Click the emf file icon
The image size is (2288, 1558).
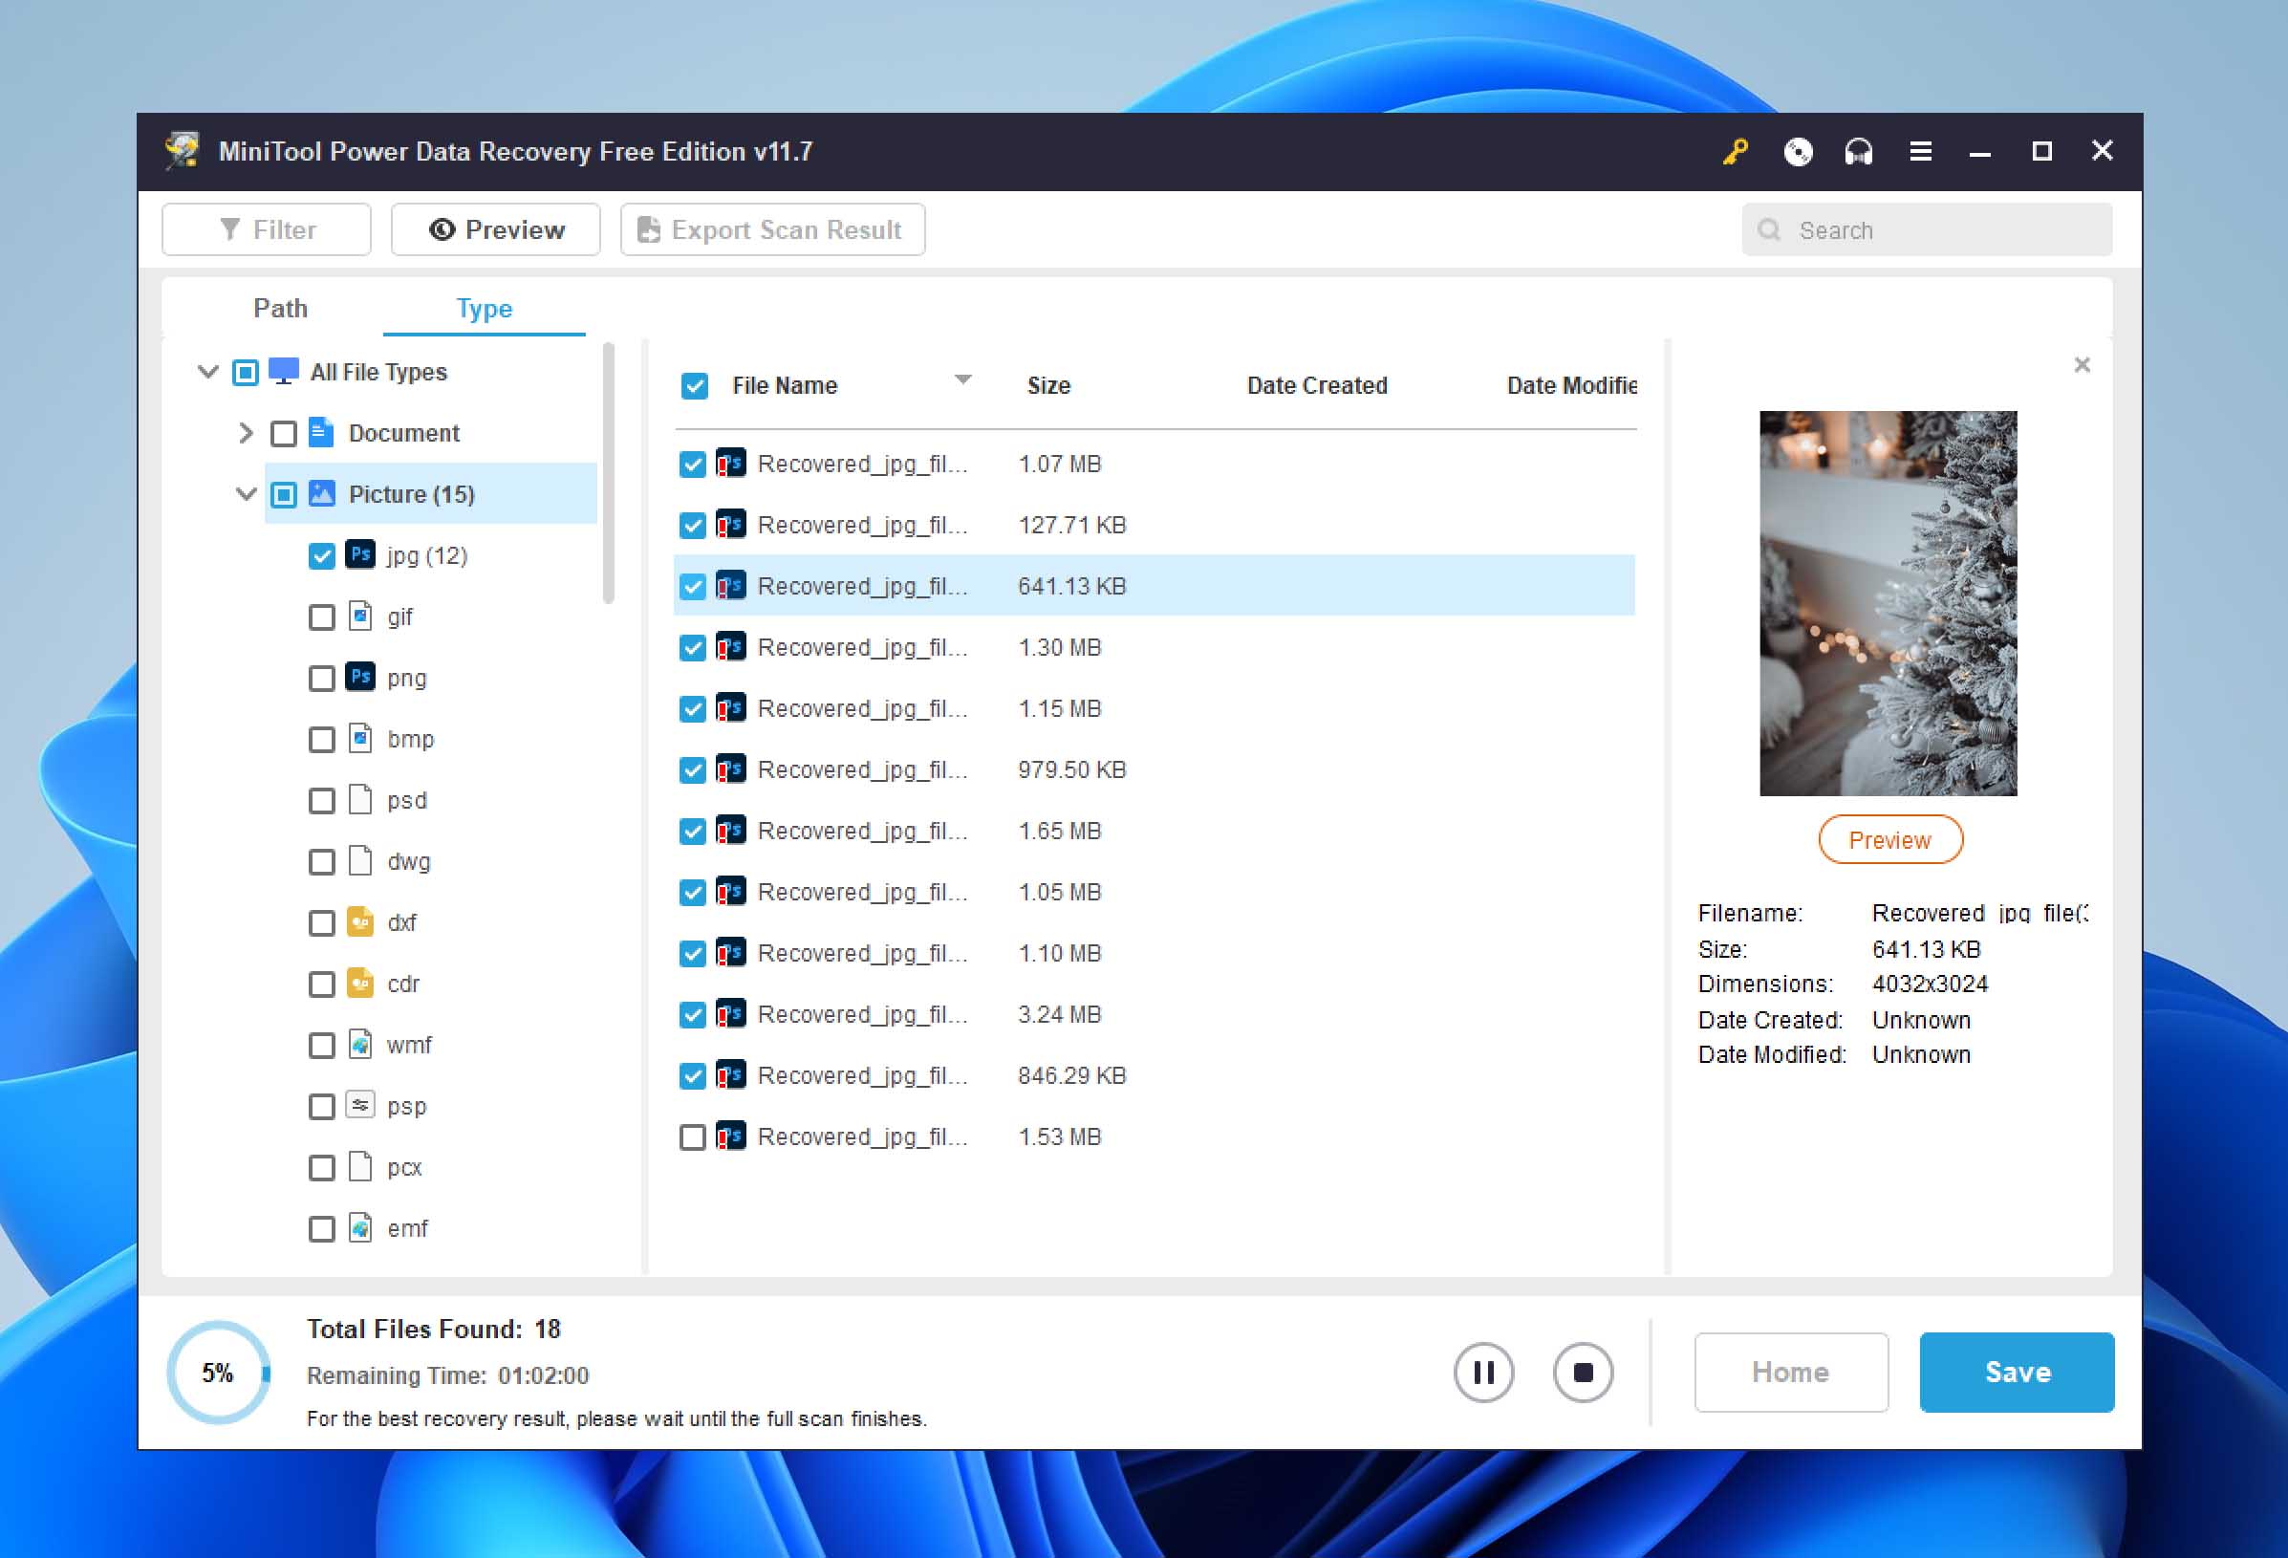coord(360,1228)
